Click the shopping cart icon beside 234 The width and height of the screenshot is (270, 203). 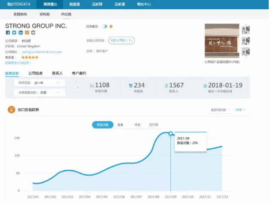tap(131, 85)
